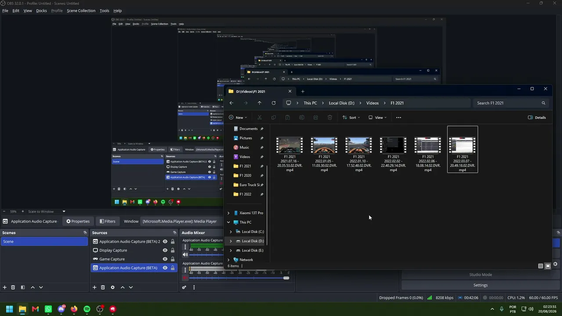Image resolution: width=562 pixels, height=316 pixels.
Task: Open the OBS Help menu
Action: (118, 11)
